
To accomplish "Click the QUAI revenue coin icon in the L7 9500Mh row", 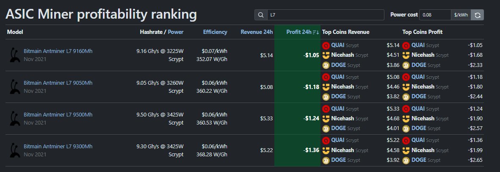I will [x=326, y=109].
